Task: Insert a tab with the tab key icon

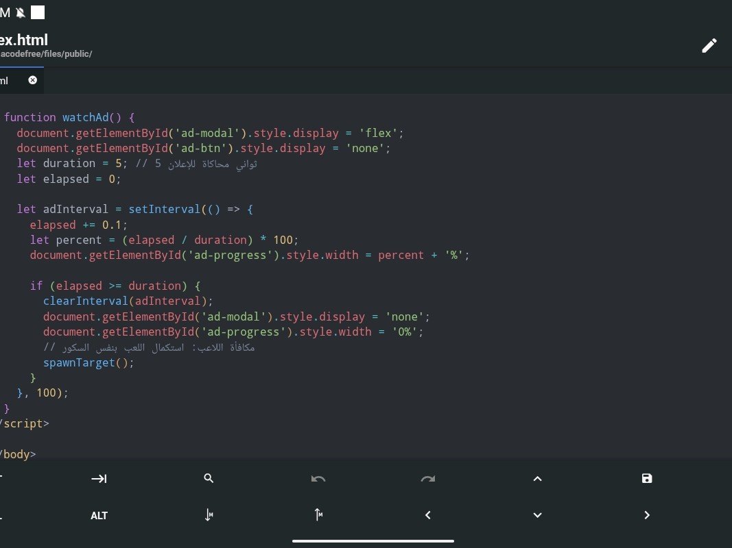Action: click(99, 479)
